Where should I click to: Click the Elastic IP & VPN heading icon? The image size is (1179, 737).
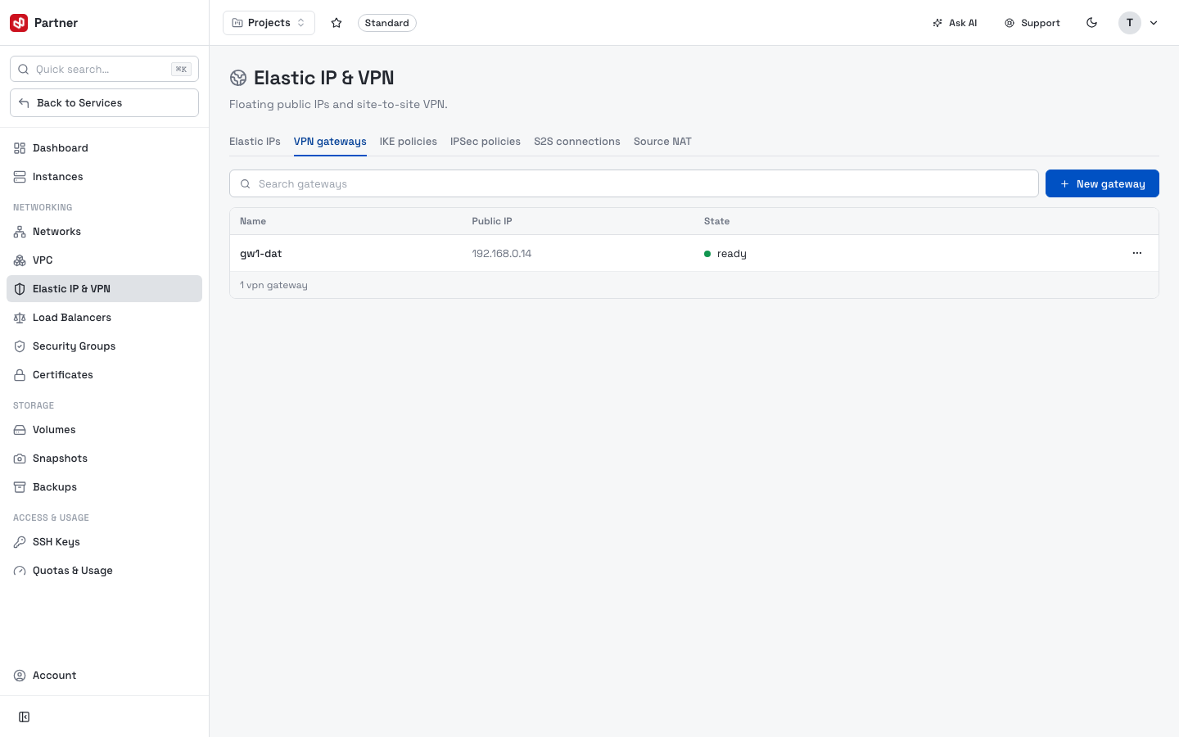coord(238,78)
